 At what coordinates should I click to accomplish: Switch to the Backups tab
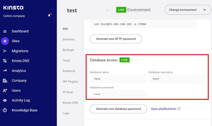point(68,50)
